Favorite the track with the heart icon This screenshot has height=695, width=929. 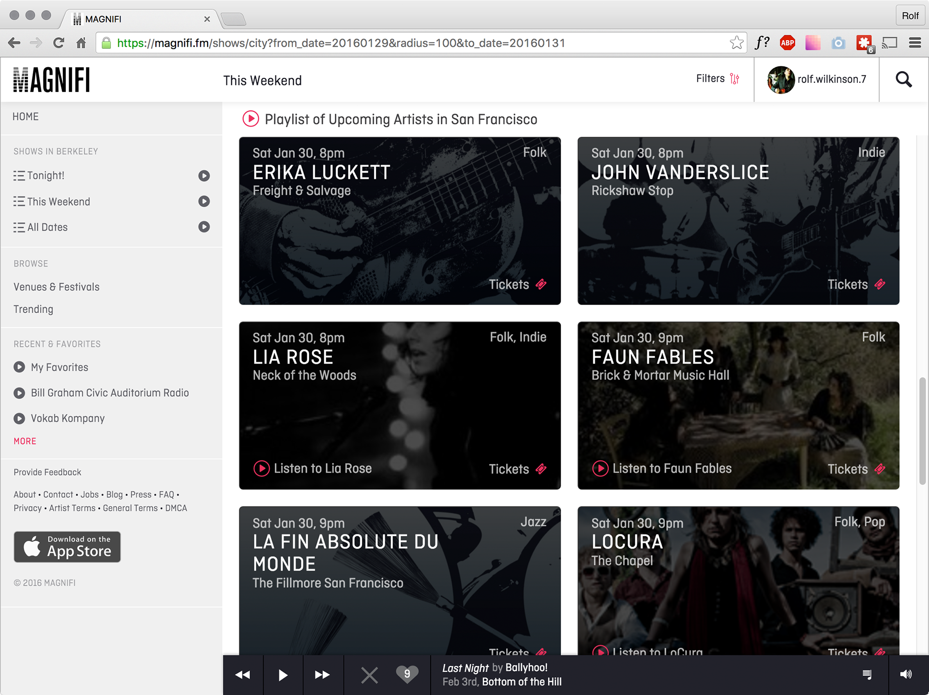(x=407, y=674)
